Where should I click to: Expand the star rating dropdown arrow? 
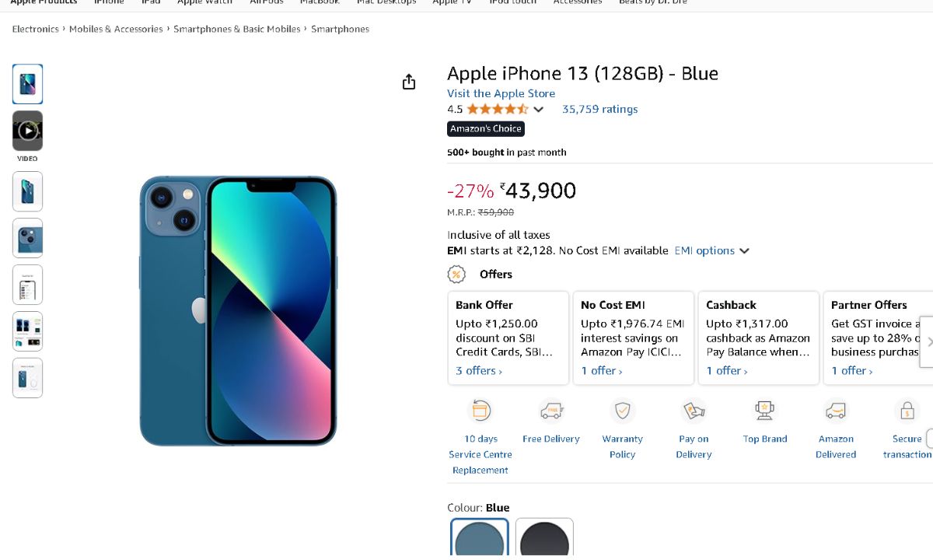(538, 110)
